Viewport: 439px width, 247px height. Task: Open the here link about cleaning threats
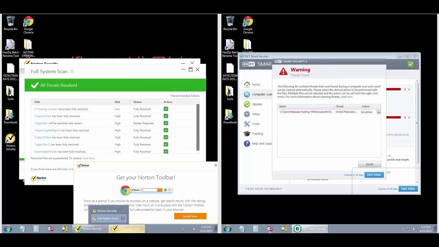pos(350,97)
